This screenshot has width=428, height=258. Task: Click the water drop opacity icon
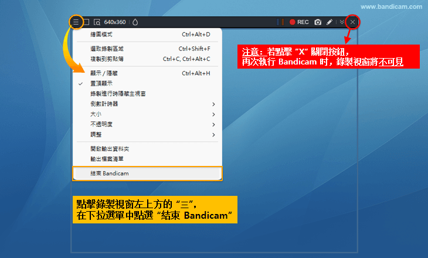(x=135, y=22)
